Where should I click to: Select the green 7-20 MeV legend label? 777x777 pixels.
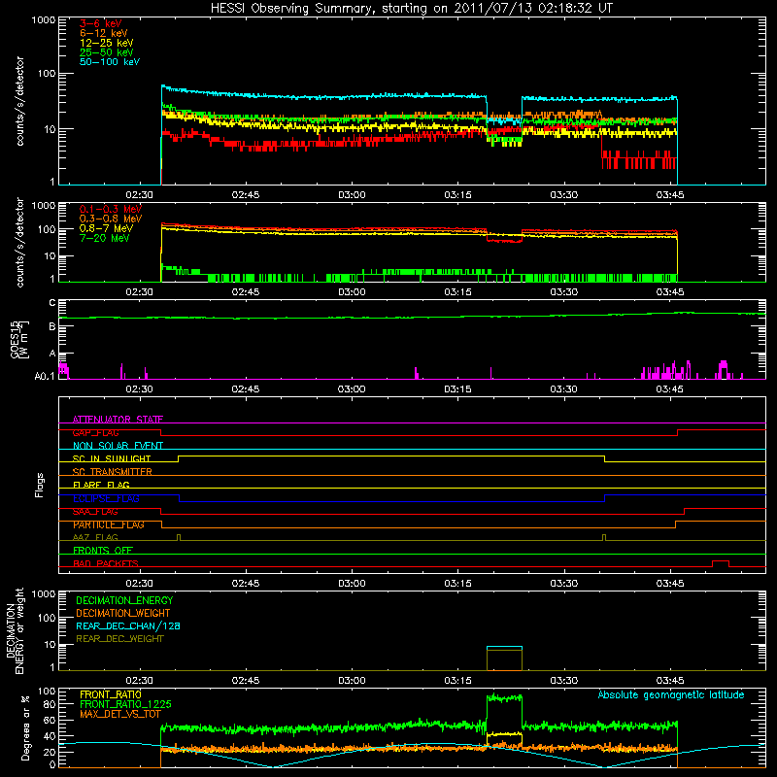pyautogui.click(x=105, y=238)
